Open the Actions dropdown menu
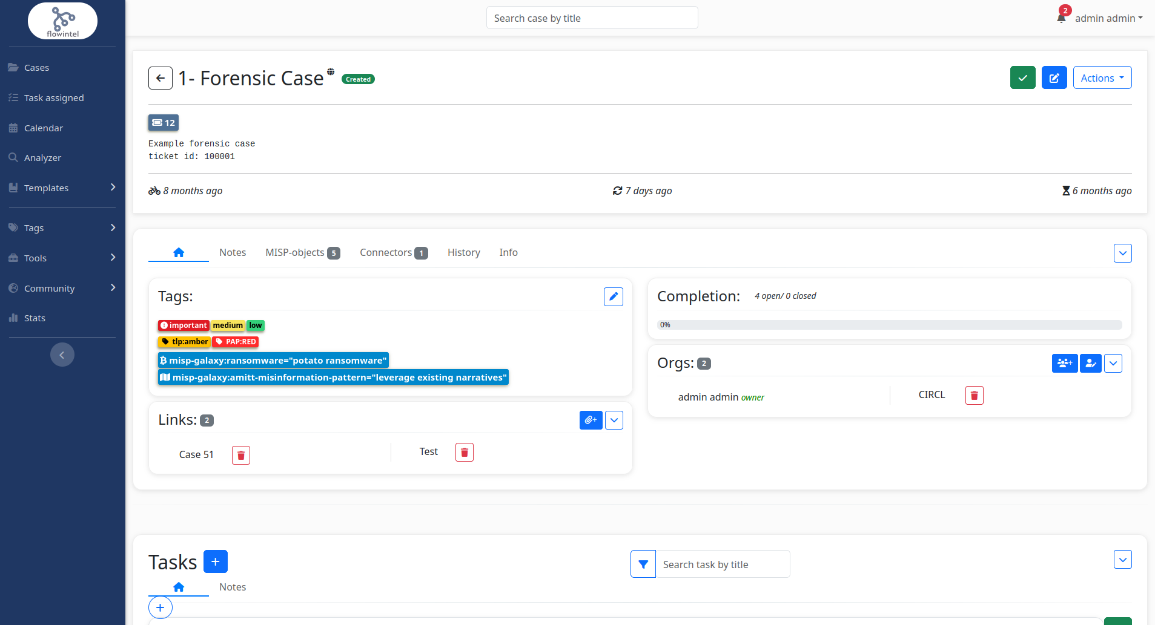 1101,77
